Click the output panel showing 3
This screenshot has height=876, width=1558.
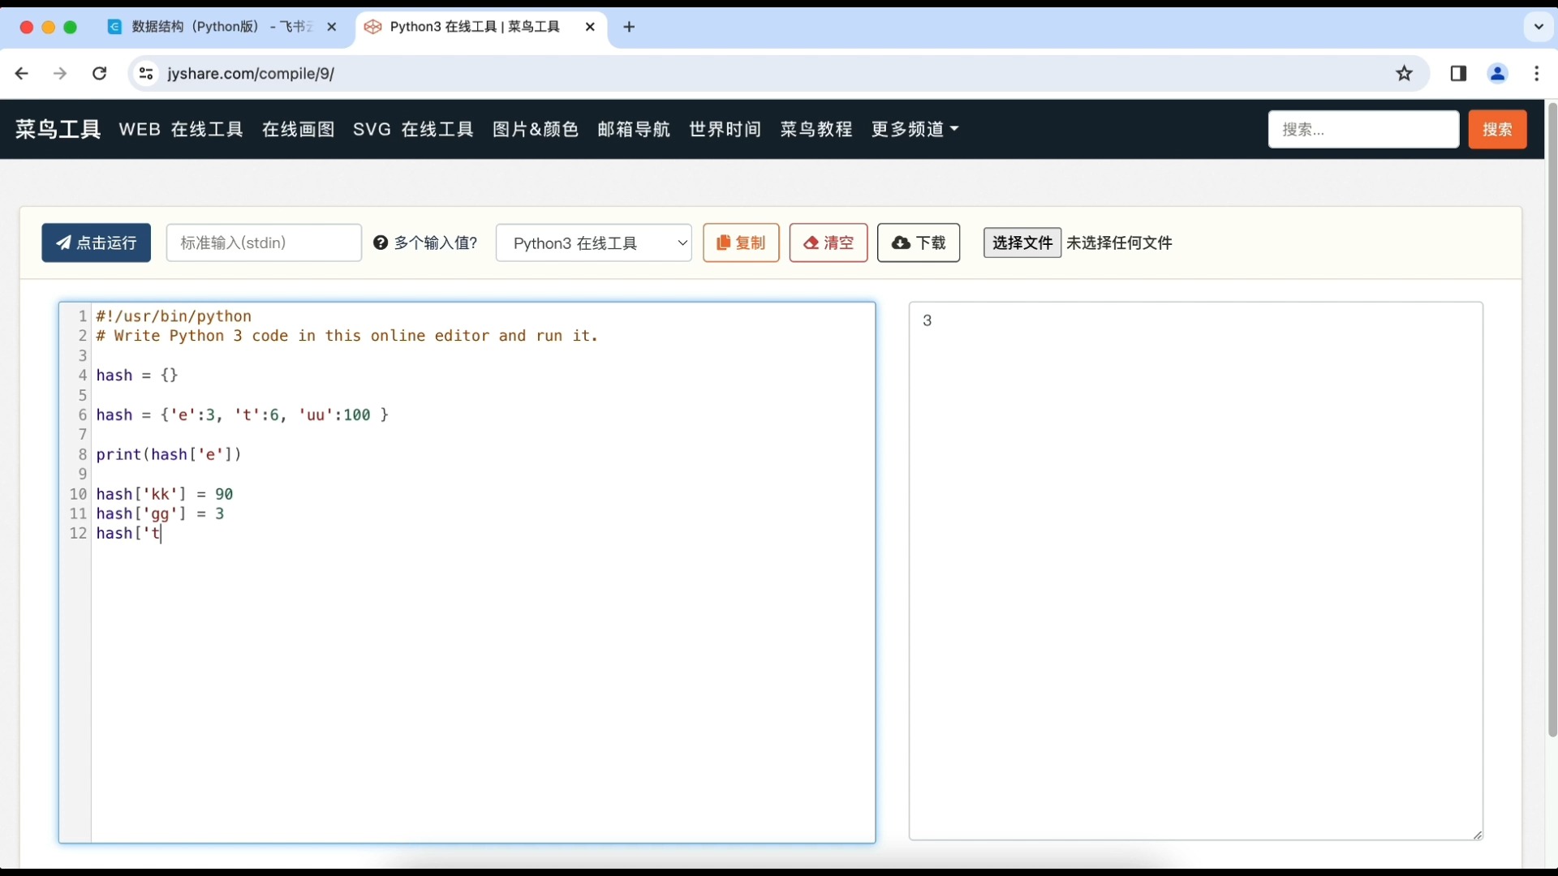click(x=1195, y=571)
